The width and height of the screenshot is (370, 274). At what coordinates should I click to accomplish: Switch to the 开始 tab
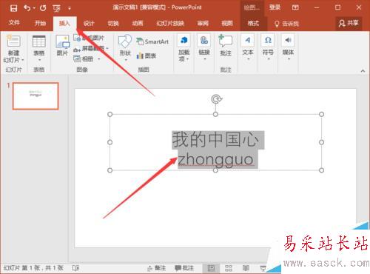(x=40, y=23)
